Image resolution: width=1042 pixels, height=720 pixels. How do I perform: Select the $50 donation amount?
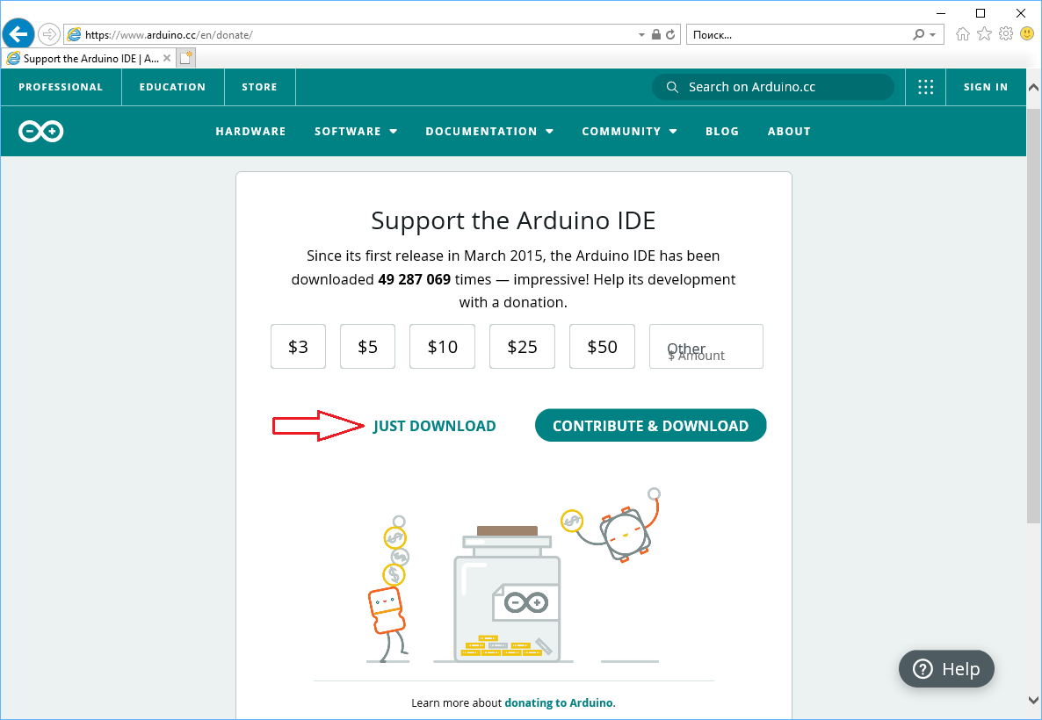(x=602, y=346)
